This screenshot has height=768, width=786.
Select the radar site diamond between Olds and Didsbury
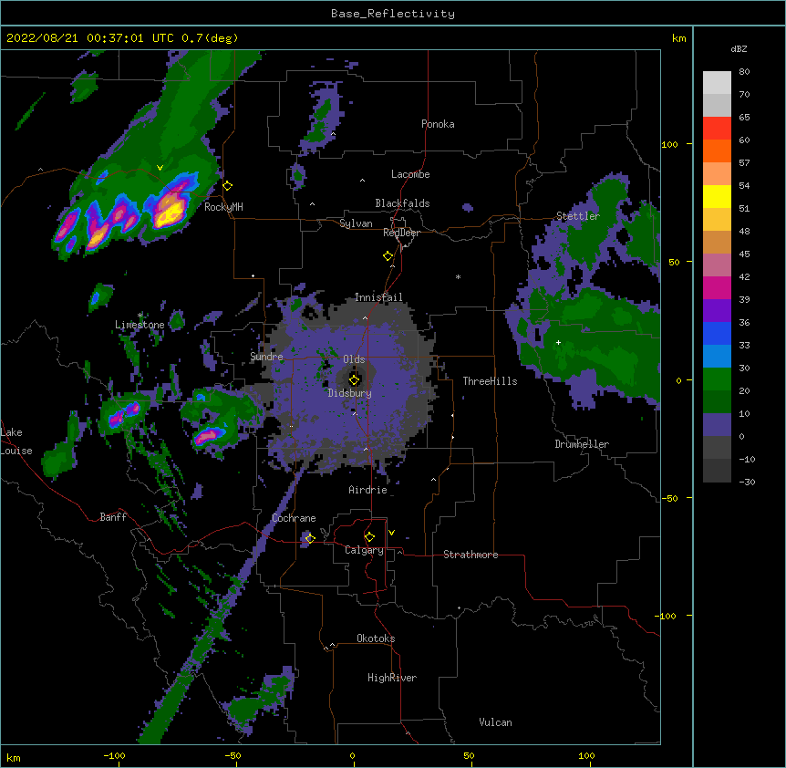click(354, 379)
